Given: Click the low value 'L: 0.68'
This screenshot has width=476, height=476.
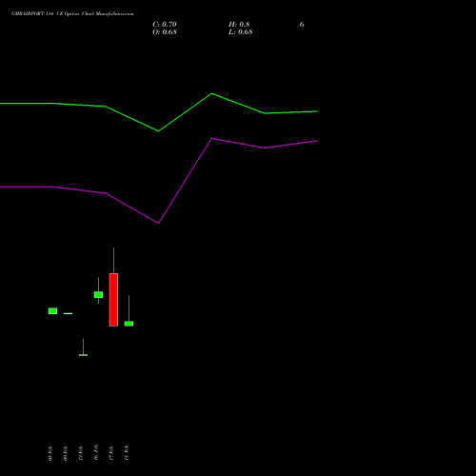Looking at the screenshot, I should pos(241,31).
